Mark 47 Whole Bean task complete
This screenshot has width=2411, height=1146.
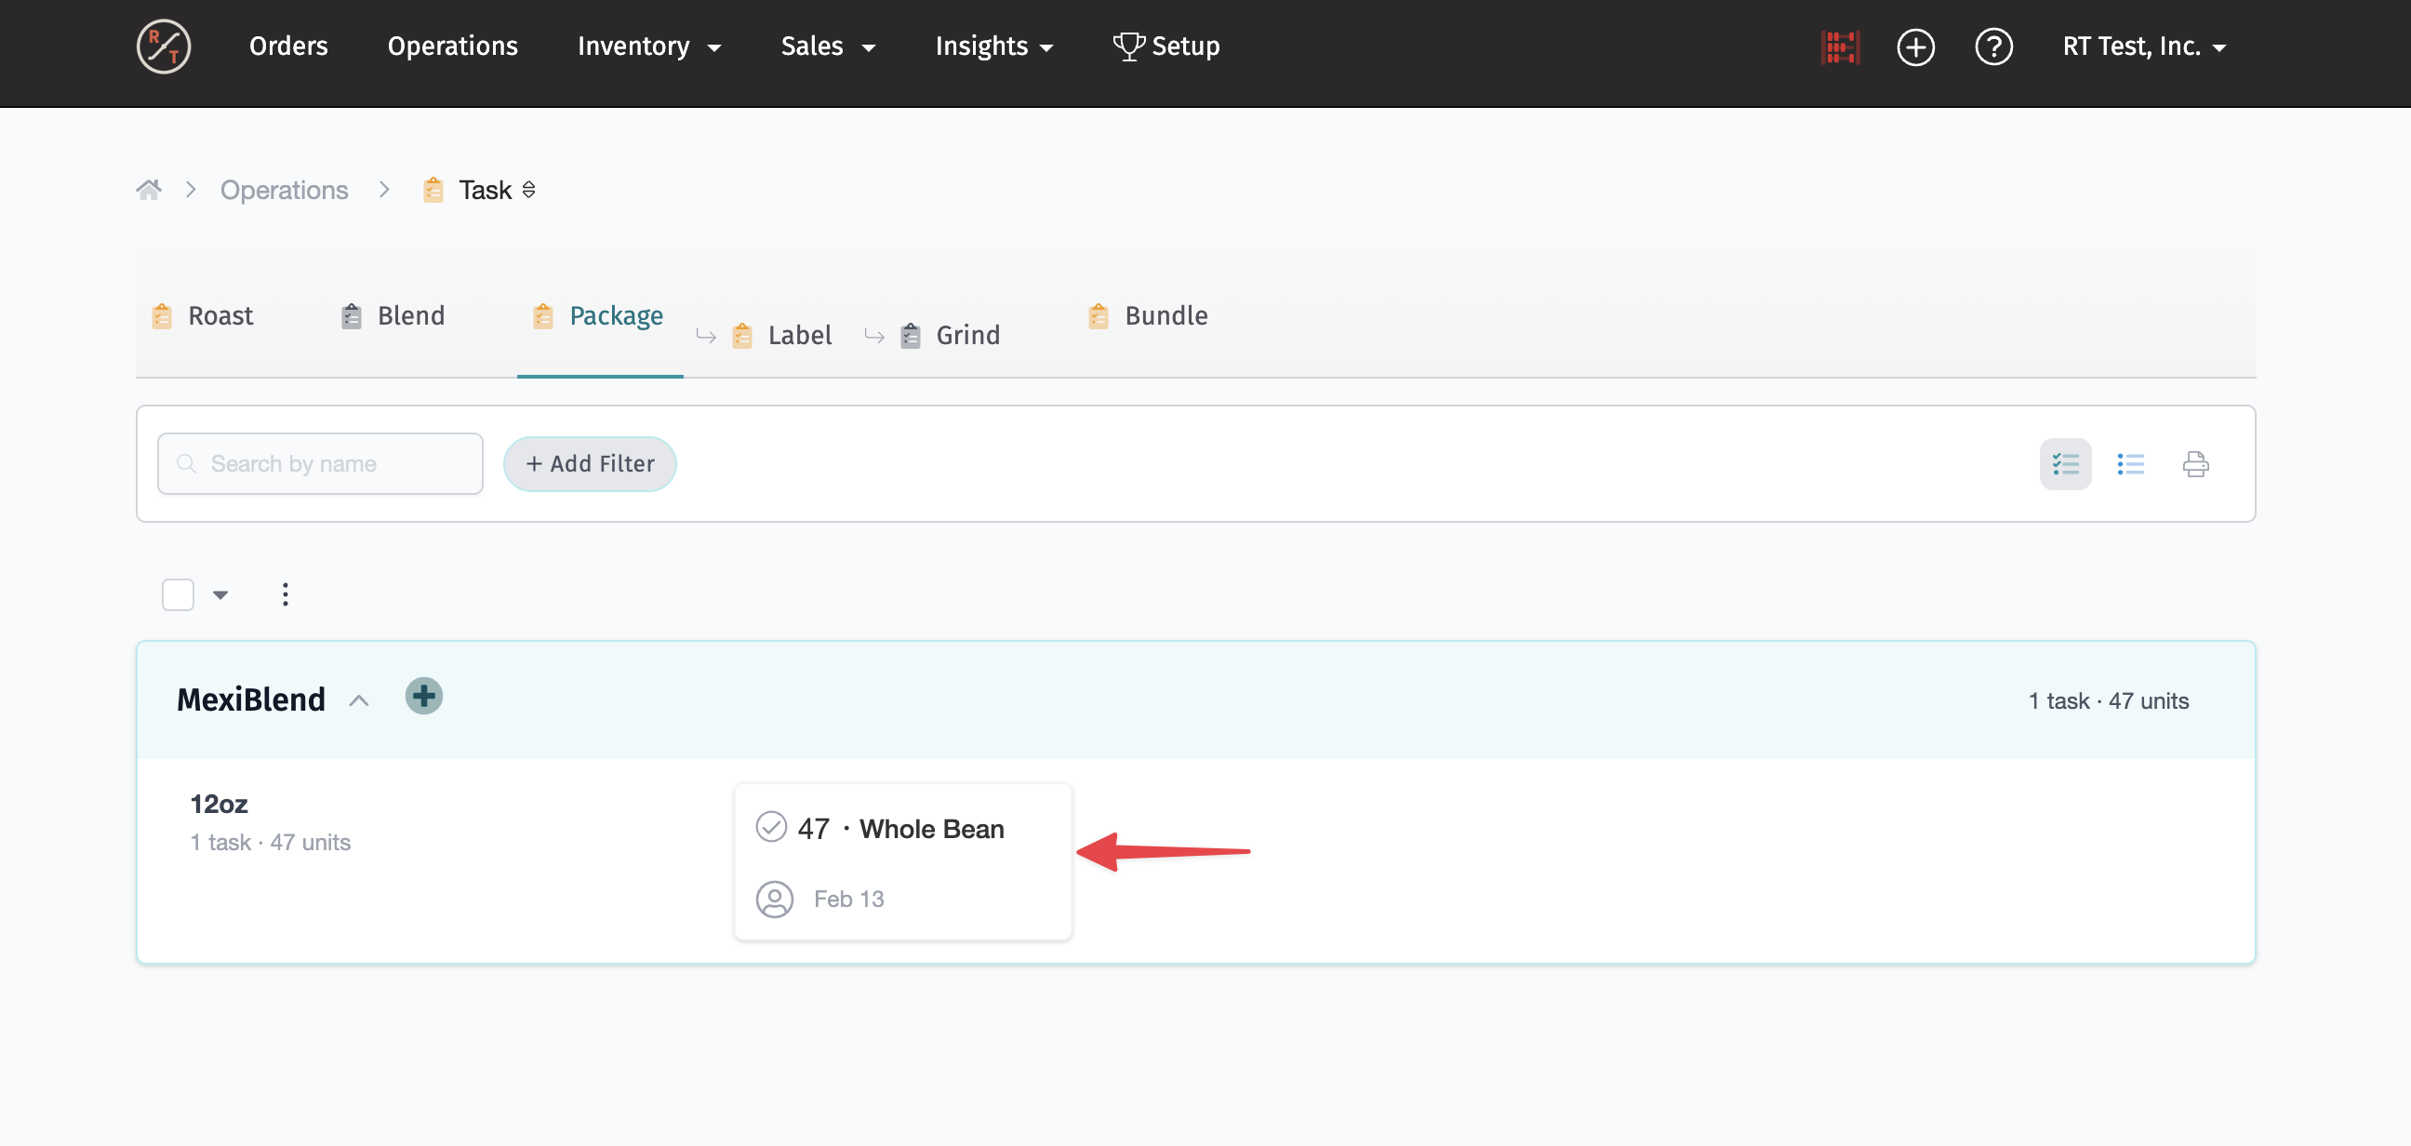771,827
